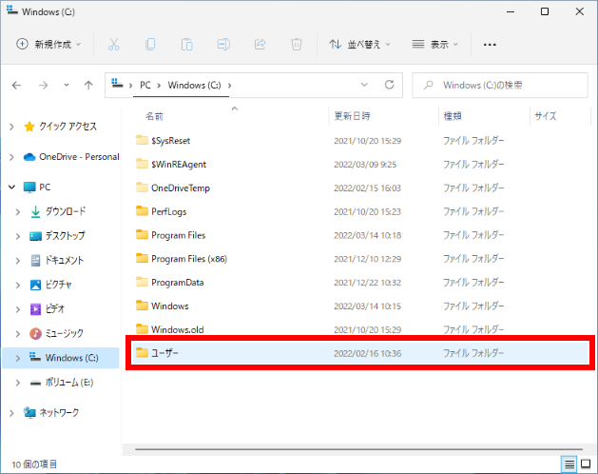Viewport: 598px width, 474px height.
Task: Select ボリューム (E:) in the sidebar
Action: pos(69,383)
